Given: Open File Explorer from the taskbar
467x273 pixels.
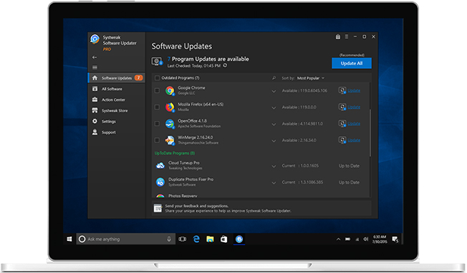Looking at the screenshot, I should pyautogui.click(x=210, y=239).
